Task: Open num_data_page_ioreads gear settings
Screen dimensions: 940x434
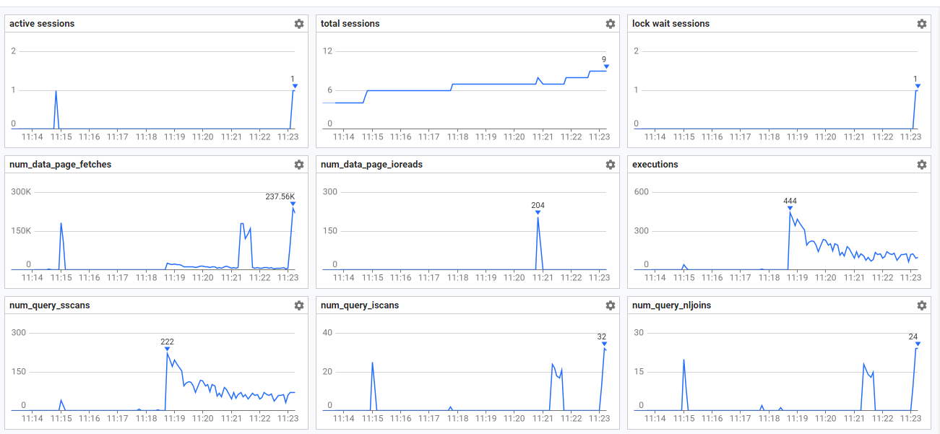Action: tap(611, 165)
